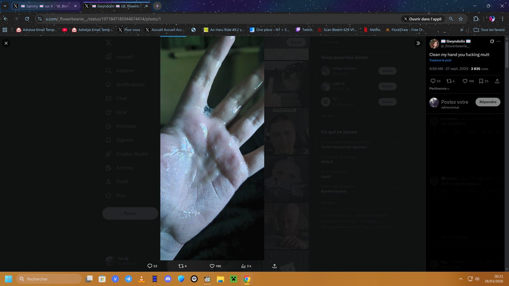The height and width of the screenshot is (286, 509).
Task: Click the x.com address bar URL
Action: (103, 19)
